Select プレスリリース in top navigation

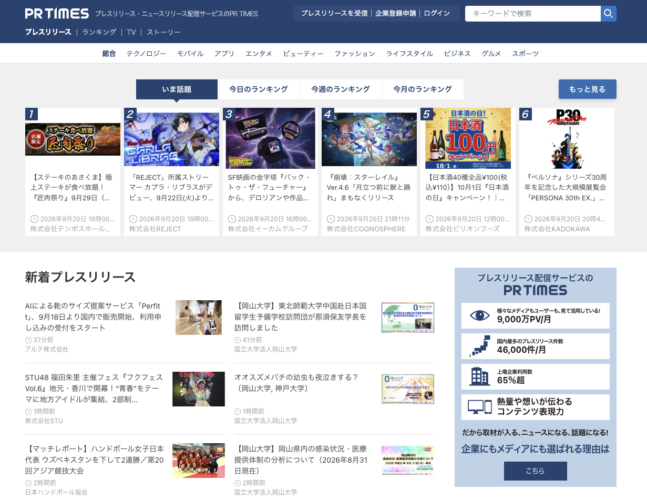pos(48,32)
